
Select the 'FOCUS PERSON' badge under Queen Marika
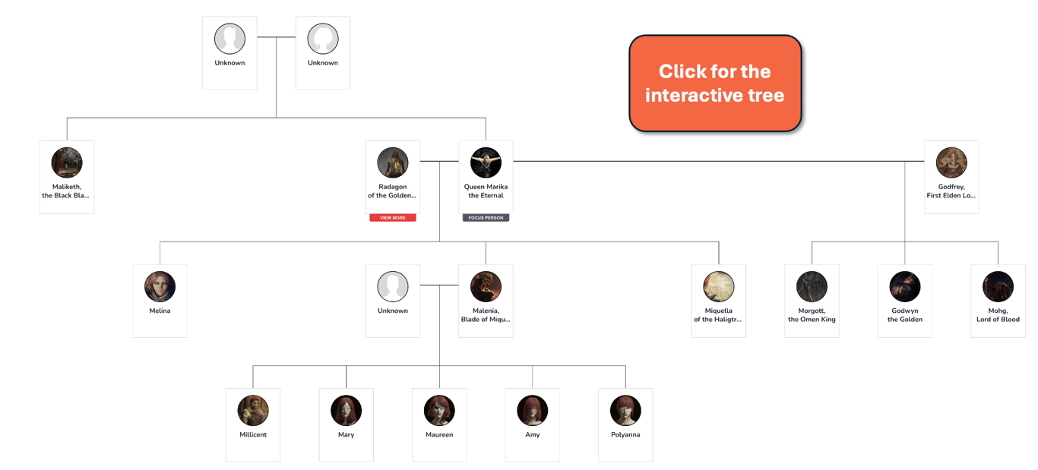point(486,217)
